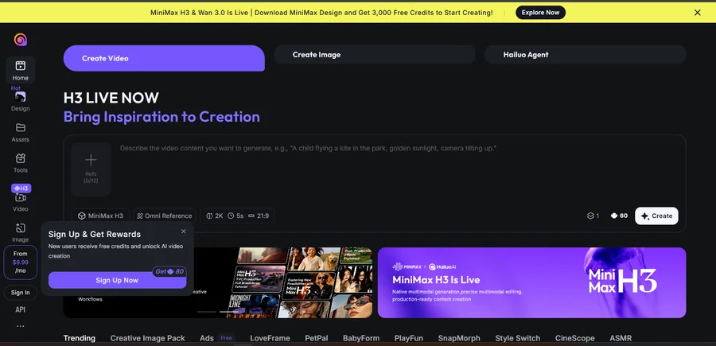Open the video collage promo banner

(x=283, y=282)
